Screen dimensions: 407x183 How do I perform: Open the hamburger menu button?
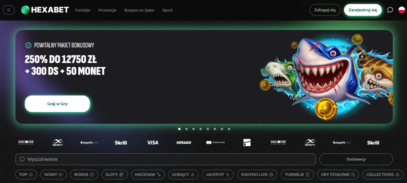[9, 10]
